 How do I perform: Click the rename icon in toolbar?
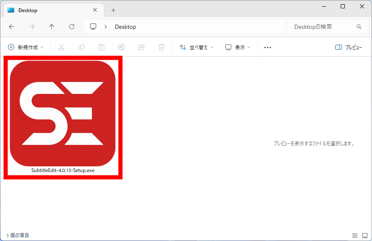tap(121, 47)
